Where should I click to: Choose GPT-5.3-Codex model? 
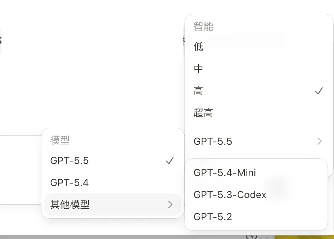(256, 195)
